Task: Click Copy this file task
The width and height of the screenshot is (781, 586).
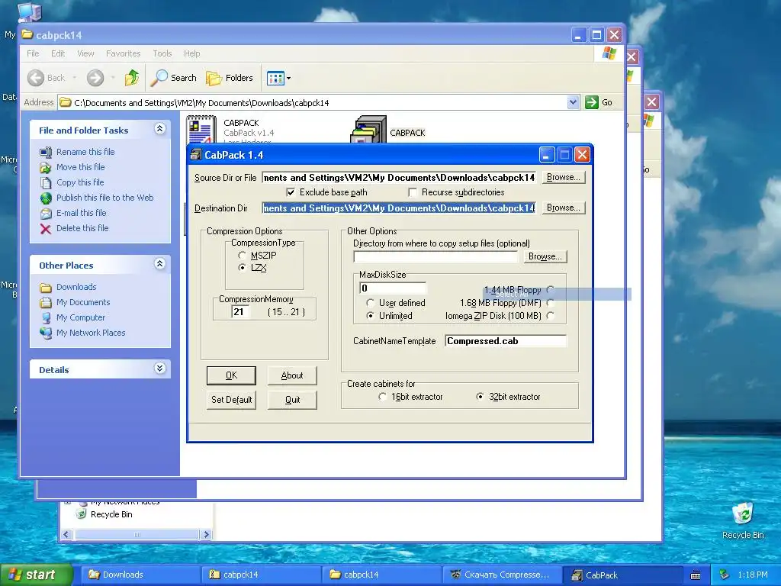Action: (x=79, y=182)
